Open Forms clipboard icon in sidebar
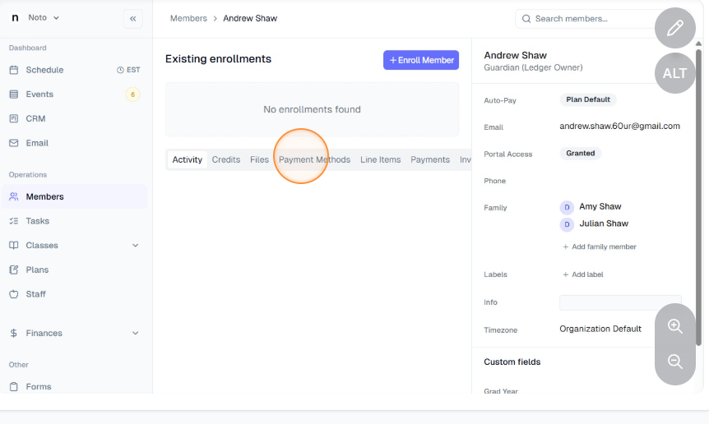 tap(14, 386)
